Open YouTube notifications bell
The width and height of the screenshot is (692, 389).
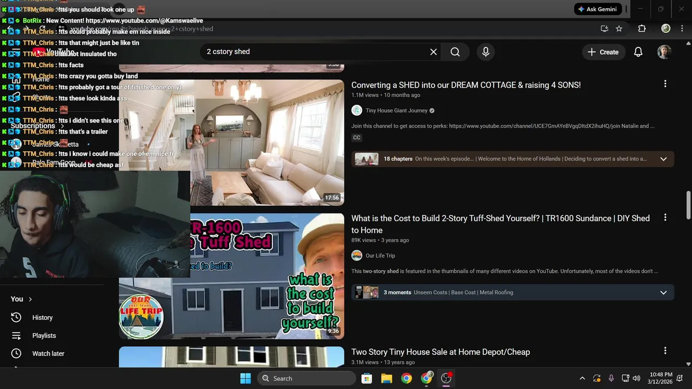tap(638, 52)
